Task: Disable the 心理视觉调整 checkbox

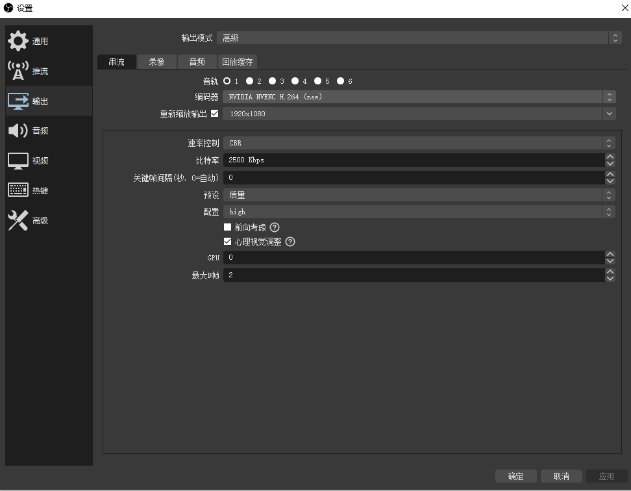Action: (x=227, y=241)
